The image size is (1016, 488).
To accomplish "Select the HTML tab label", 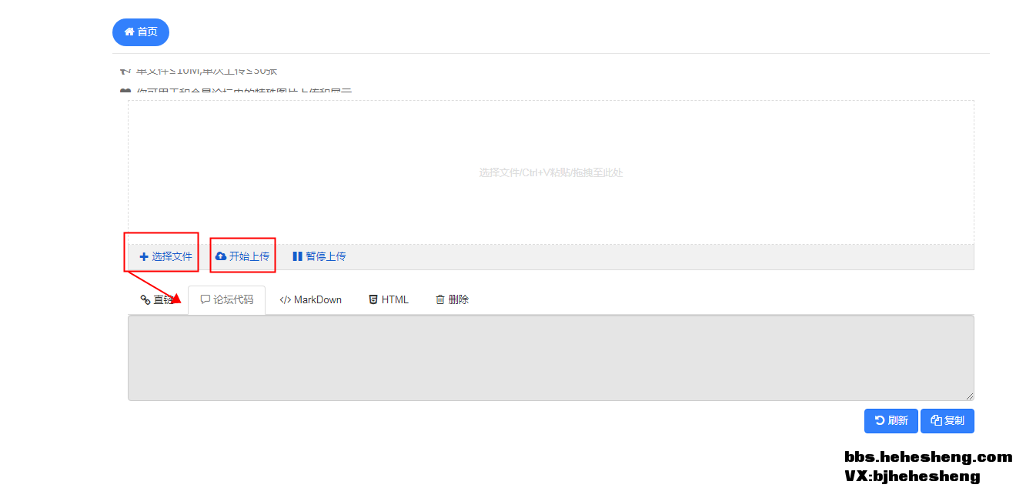I will [x=395, y=299].
